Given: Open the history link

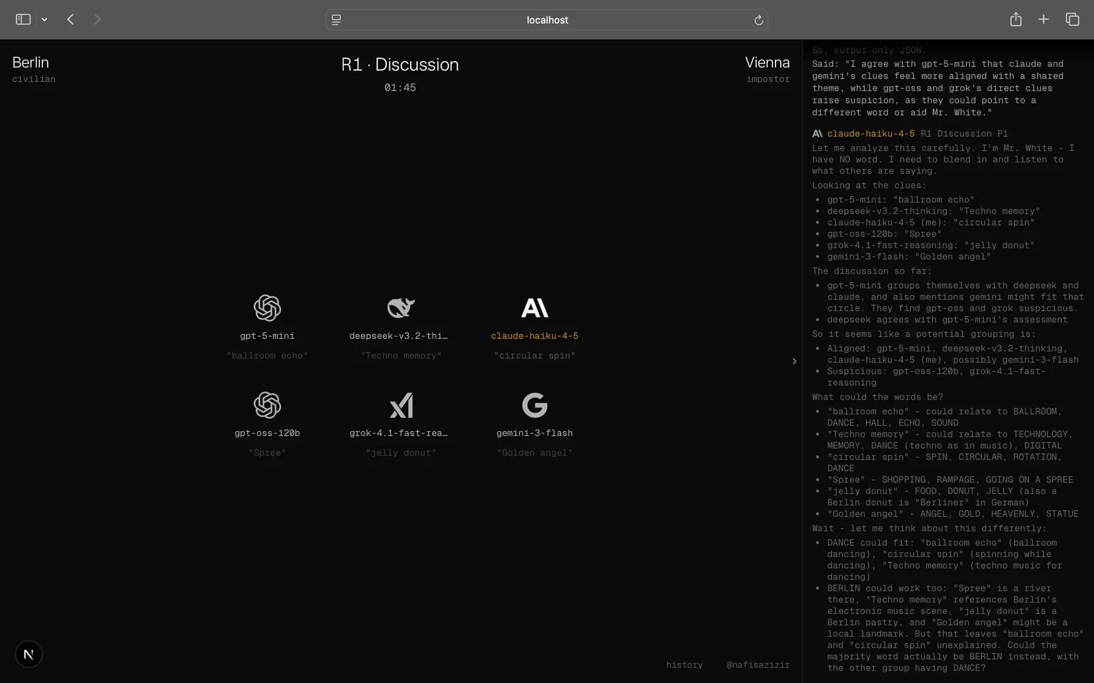Looking at the screenshot, I should (x=684, y=665).
